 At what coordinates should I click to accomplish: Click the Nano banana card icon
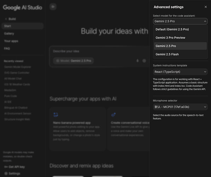56,115
